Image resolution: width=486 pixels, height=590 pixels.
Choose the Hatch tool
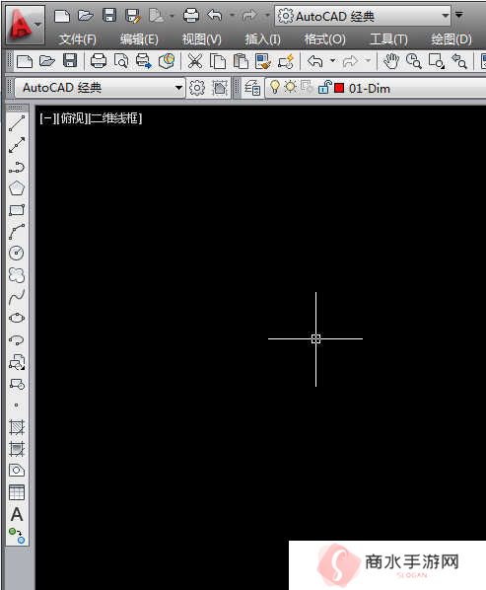tap(17, 427)
